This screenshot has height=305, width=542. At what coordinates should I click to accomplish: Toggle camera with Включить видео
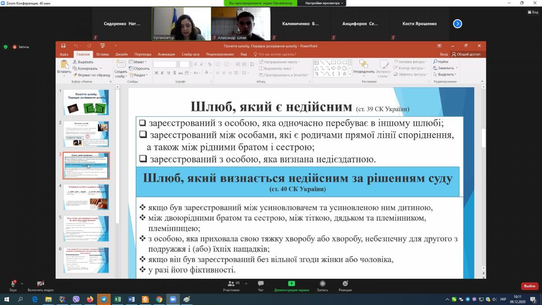point(40,286)
